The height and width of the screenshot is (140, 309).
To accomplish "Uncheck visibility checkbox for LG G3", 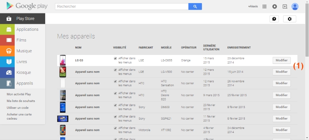I will (115, 58).
